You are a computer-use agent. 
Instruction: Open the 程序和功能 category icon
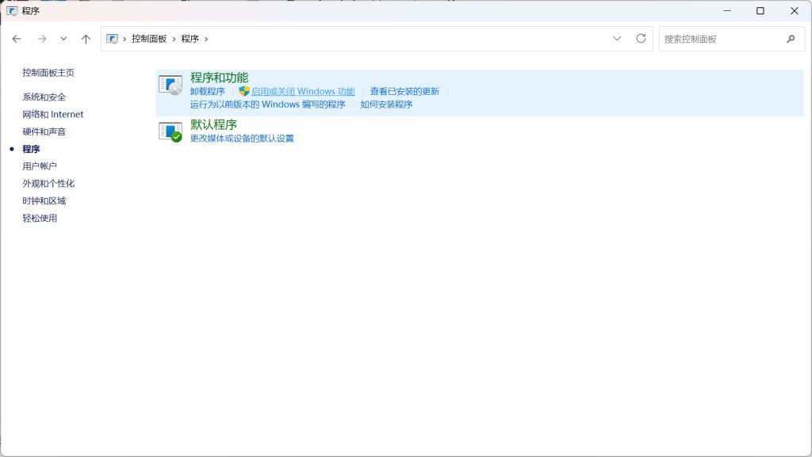click(170, 86)
